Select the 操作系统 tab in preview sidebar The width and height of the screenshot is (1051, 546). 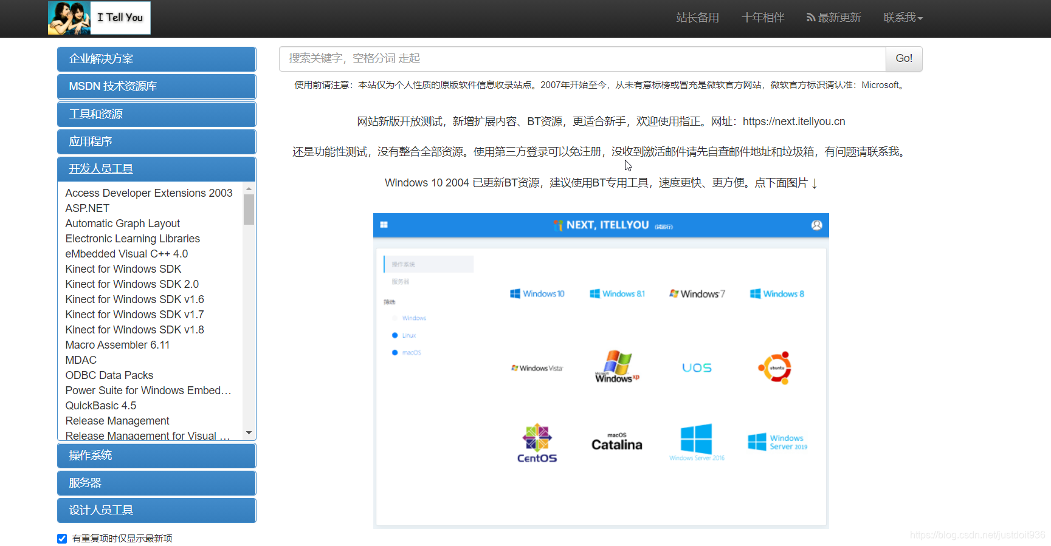[x=429, y=264]
